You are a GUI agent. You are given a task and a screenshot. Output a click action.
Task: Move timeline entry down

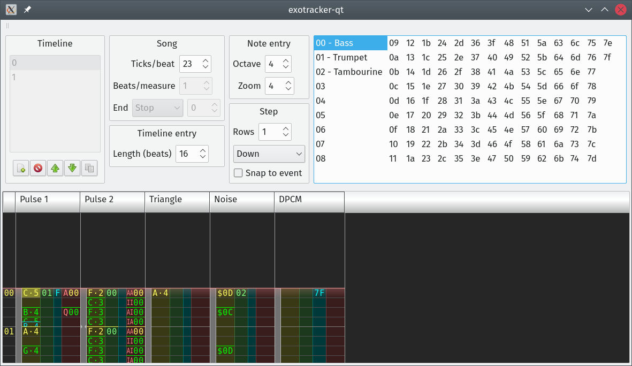[72, 169]
